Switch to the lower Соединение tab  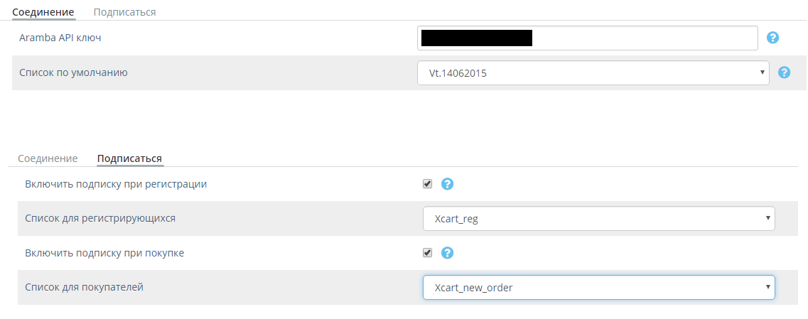[x=48, y=158]
